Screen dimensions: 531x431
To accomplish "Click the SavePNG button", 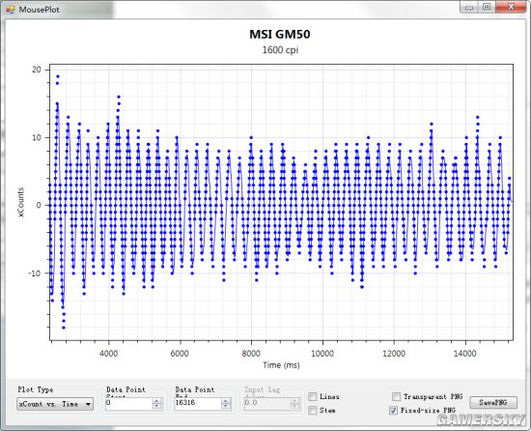I will click(493, 403).
